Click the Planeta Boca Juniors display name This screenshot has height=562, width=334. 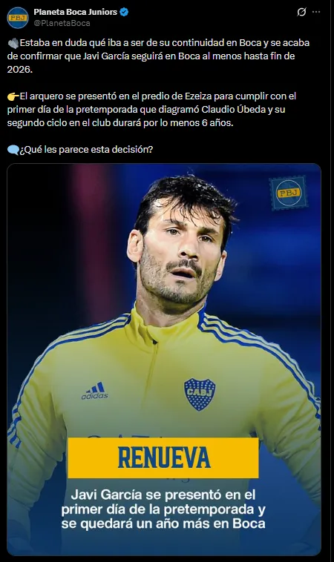point(76,12)
